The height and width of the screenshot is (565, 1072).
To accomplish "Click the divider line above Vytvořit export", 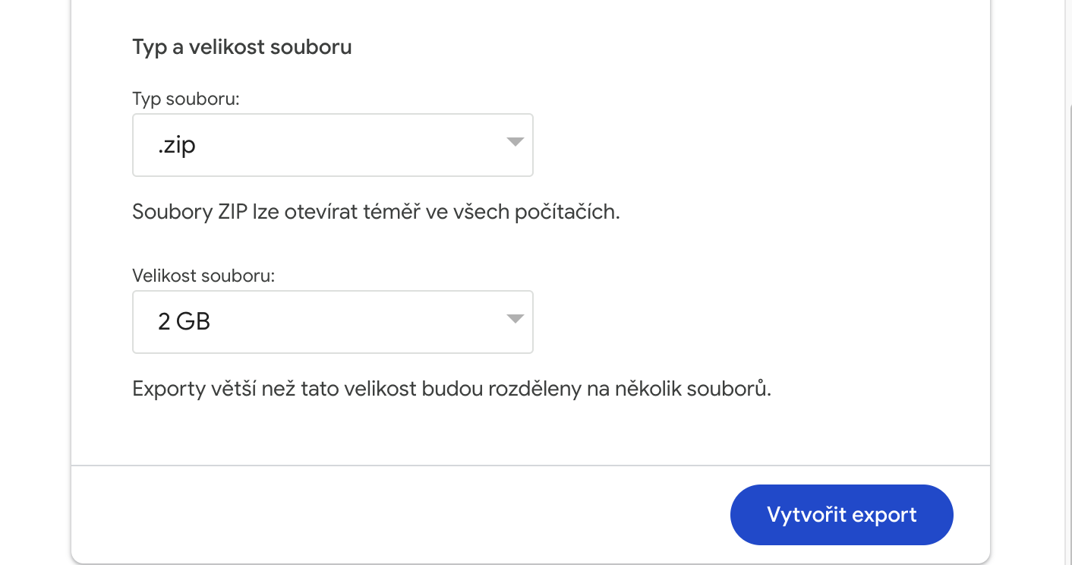I will click(x=530, y=465).
